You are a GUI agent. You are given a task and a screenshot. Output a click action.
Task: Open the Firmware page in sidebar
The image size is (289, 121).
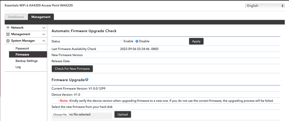click(x=28, y=55)
